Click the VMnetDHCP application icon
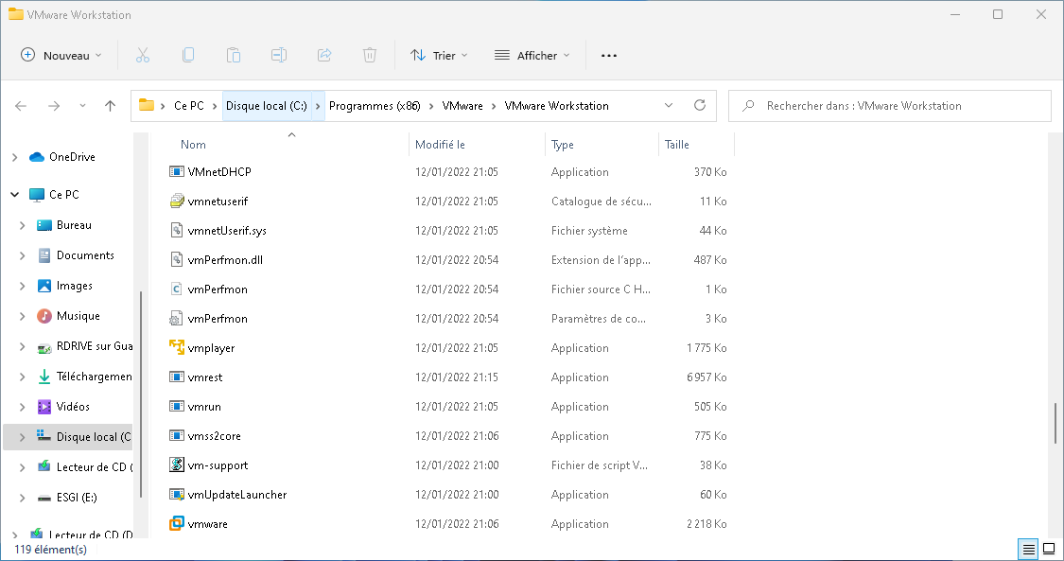Screen dimensions: 1064x561 click(x=177, y=171)
